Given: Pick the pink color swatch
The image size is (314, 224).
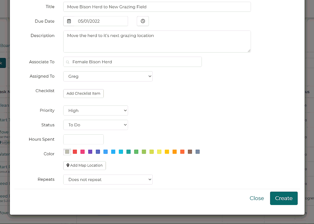Looking at the screenshot, I should pos(83,152).
